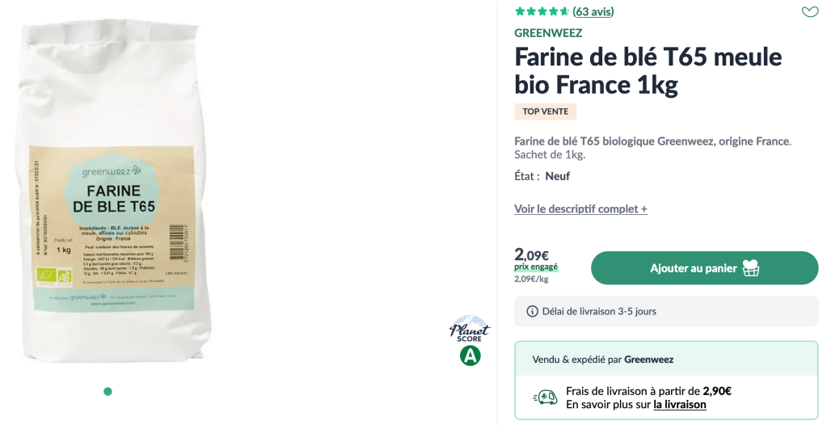Click the basket icon in the cart button
Screen dimensions: 827x425
(x=750, y=268)
